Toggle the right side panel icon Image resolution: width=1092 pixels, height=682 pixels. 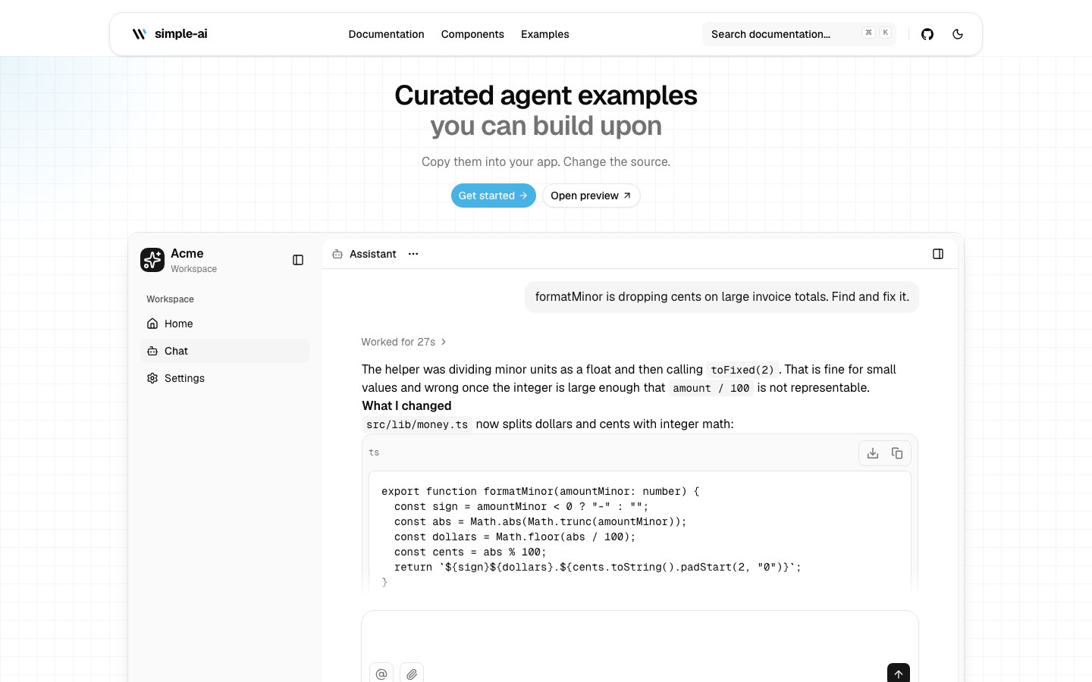(938, 254)
